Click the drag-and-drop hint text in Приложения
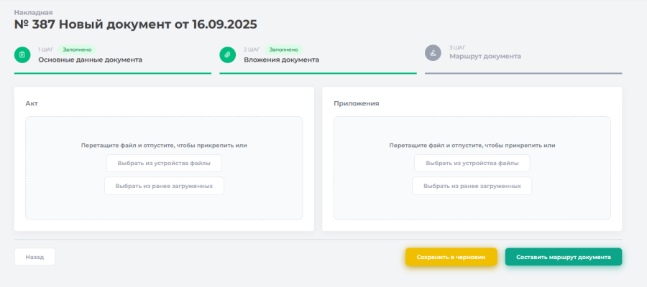 coord(472,145)
